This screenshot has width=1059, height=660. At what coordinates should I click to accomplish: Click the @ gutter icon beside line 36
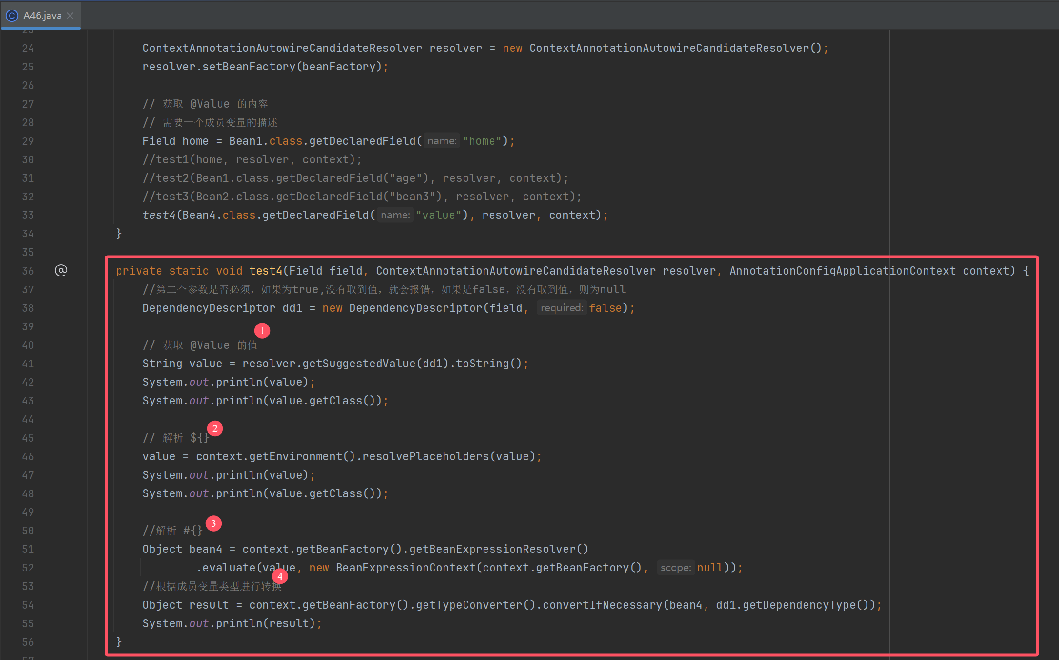(x=61, y=270)
